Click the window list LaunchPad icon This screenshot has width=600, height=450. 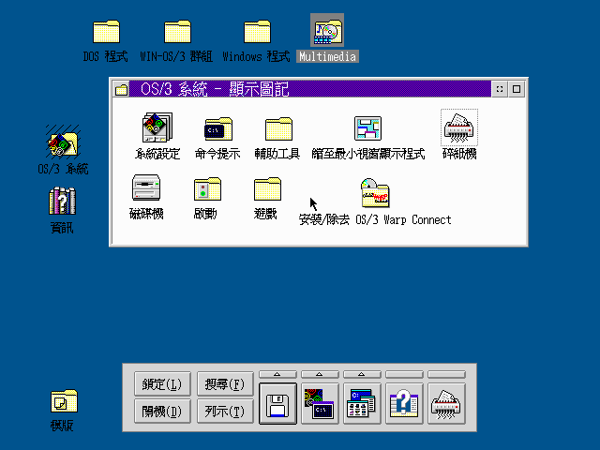(362, 404)
